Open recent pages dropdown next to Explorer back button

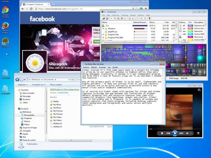point(25,80)
